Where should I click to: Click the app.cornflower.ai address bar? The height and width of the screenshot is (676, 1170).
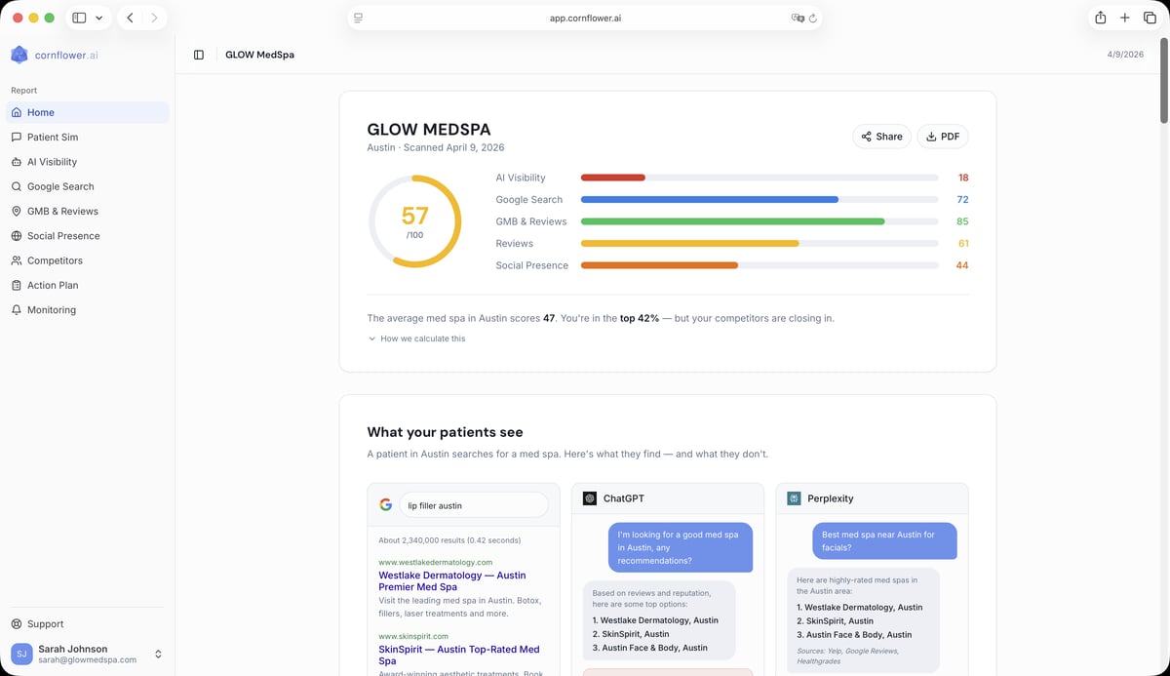click(x=585, y=18)
